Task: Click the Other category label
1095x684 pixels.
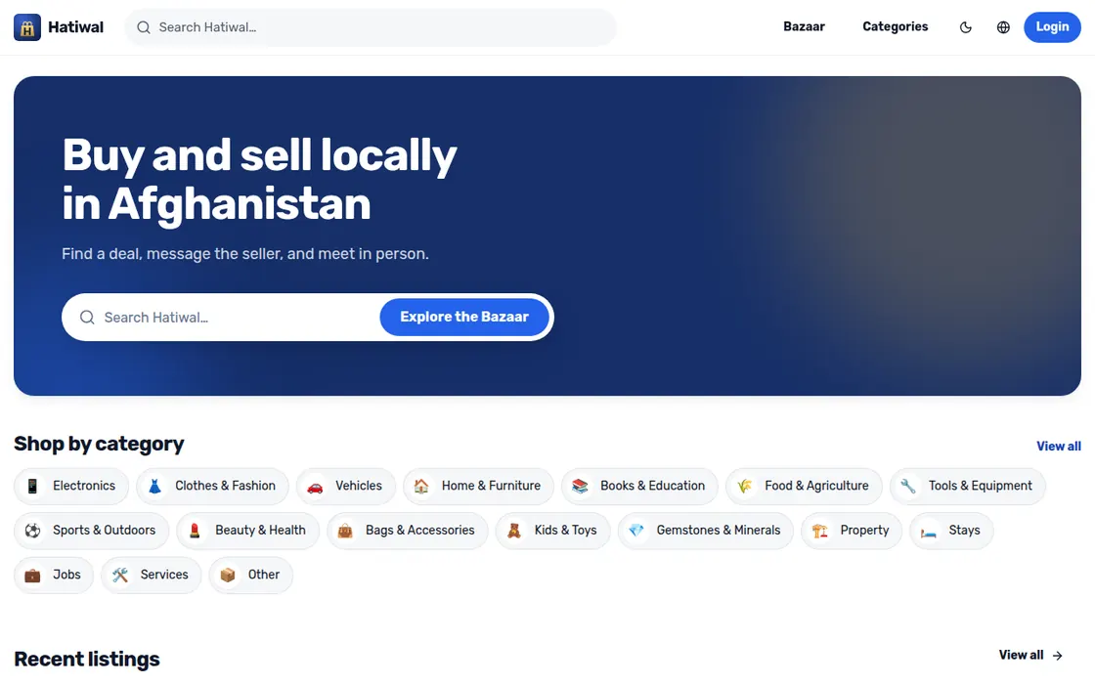Action: pyautogui.click(x=263, y=575)
